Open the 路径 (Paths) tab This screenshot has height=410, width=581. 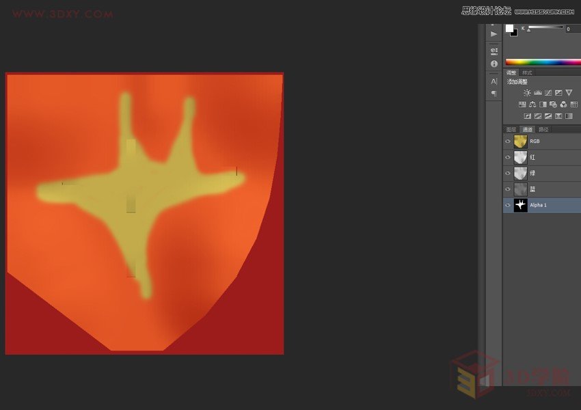coord(543,129)
